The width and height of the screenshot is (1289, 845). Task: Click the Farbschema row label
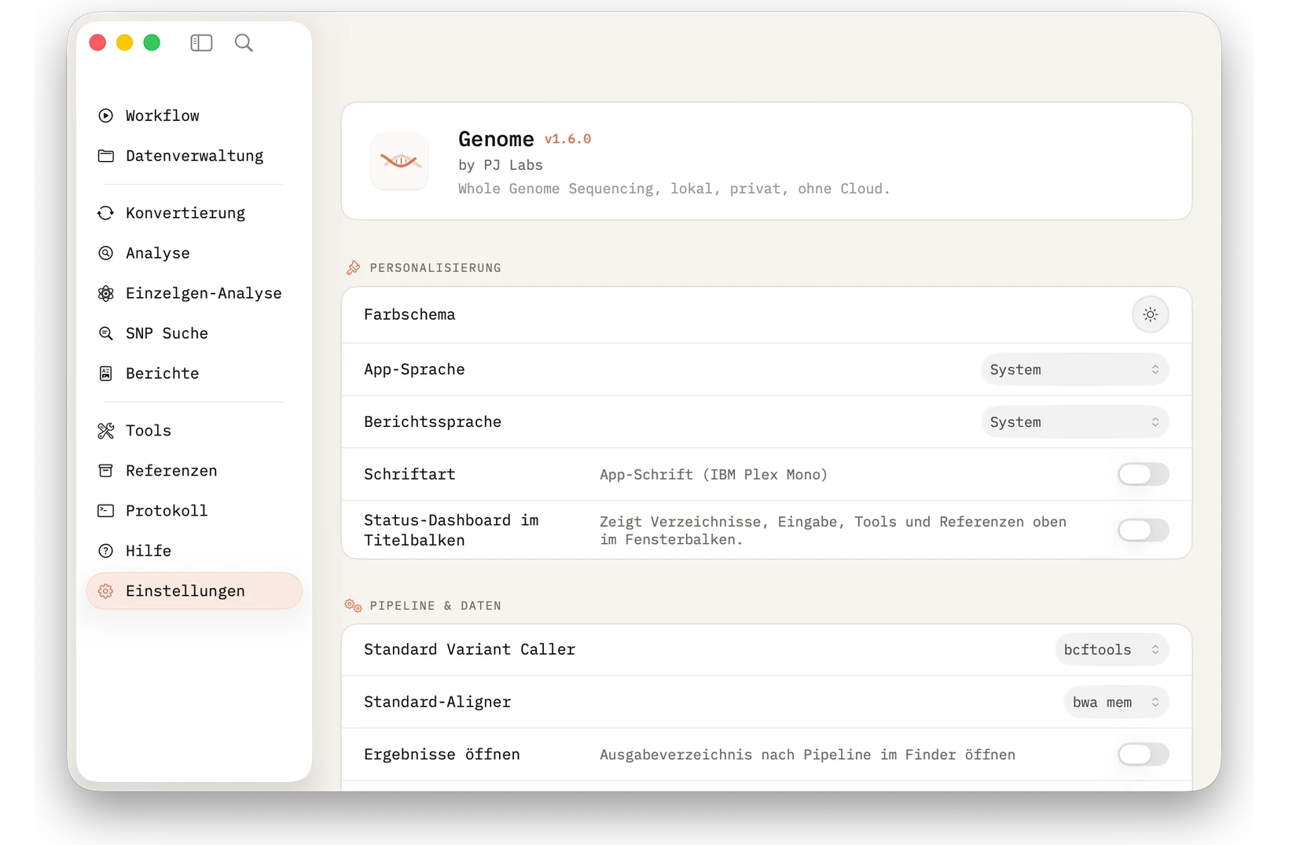409,314
